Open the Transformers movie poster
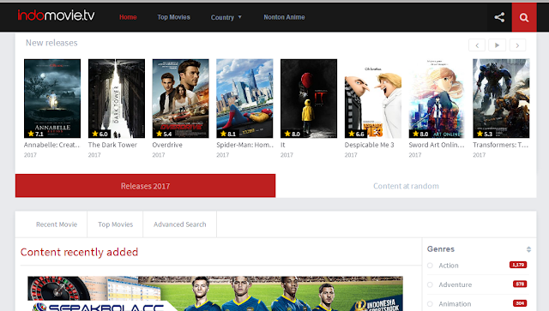Viewport: 549px width, 311px height. click(501, 99)
